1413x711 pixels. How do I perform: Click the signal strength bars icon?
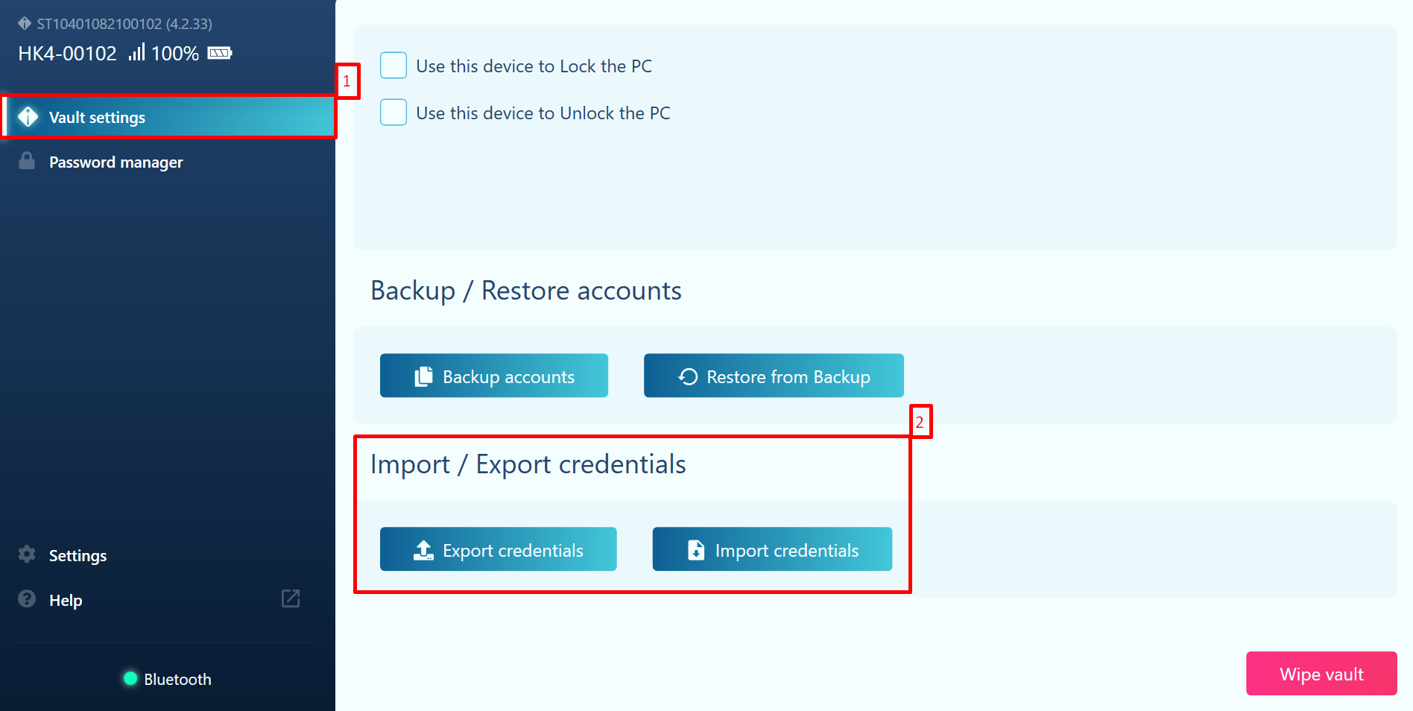coord(136,52)
